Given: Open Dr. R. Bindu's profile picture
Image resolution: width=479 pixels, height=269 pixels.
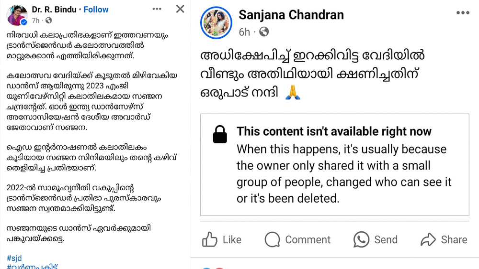Looking at the screenshot, I should pyautogui.click(x=17, y=15).
